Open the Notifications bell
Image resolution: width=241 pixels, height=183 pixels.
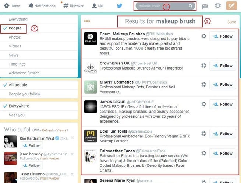(x=42, y=6)
